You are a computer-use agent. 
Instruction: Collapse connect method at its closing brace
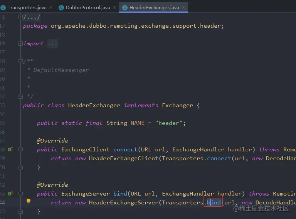(20, 167)
